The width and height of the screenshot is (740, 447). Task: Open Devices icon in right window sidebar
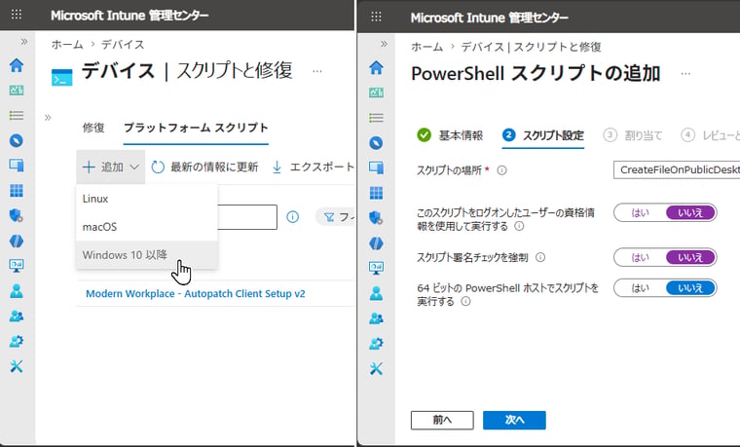(376, 168)
